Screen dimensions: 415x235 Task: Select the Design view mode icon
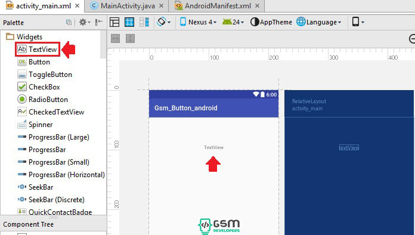pos(114,22)
